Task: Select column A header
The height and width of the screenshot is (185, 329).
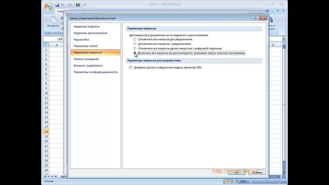Action: 57,45
